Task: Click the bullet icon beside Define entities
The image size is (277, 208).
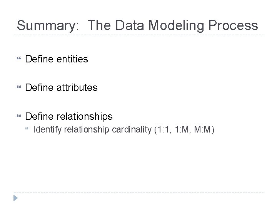Action: tap(16, 59)
